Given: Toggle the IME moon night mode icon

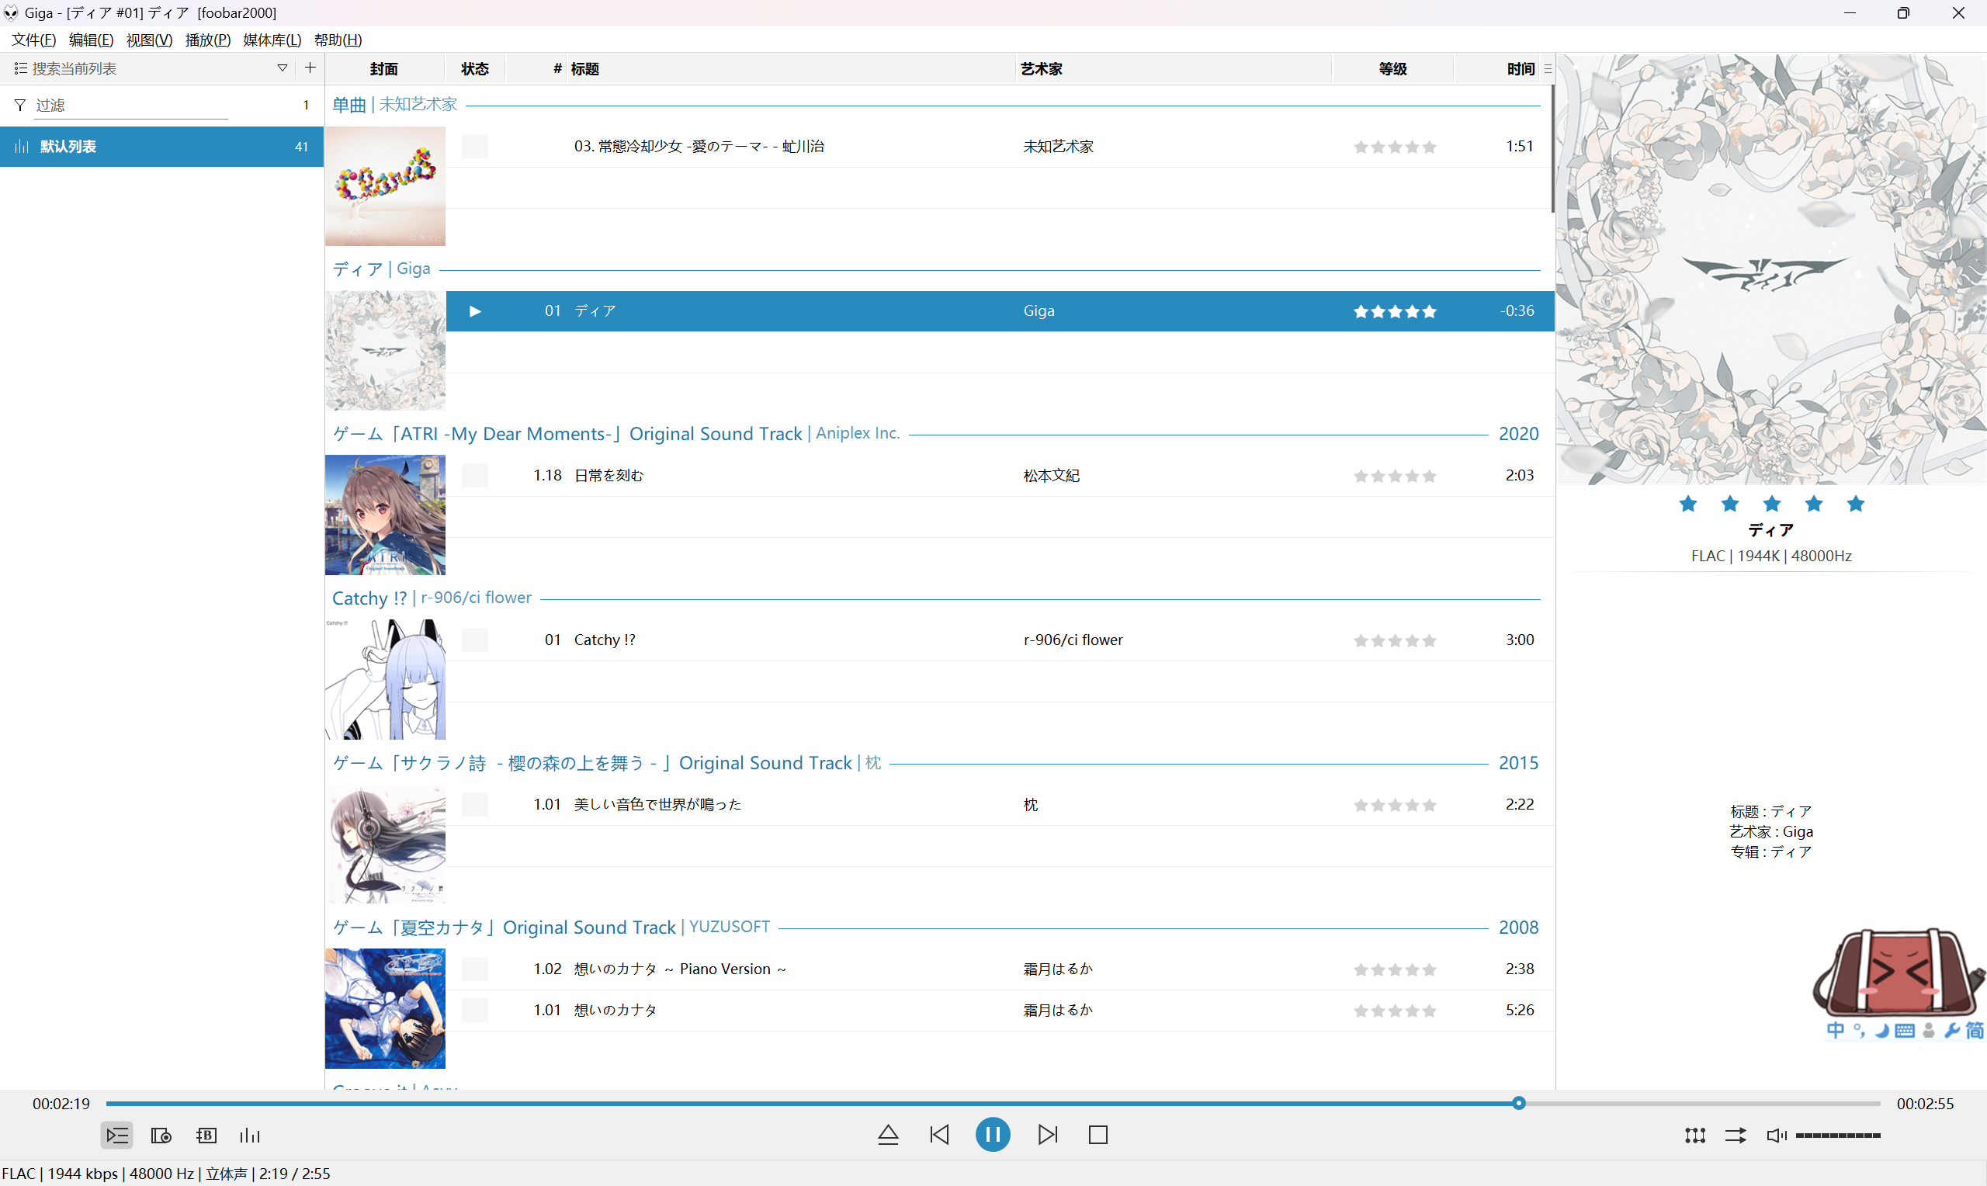Looking at the screenshot, I should point(1881,1030).
